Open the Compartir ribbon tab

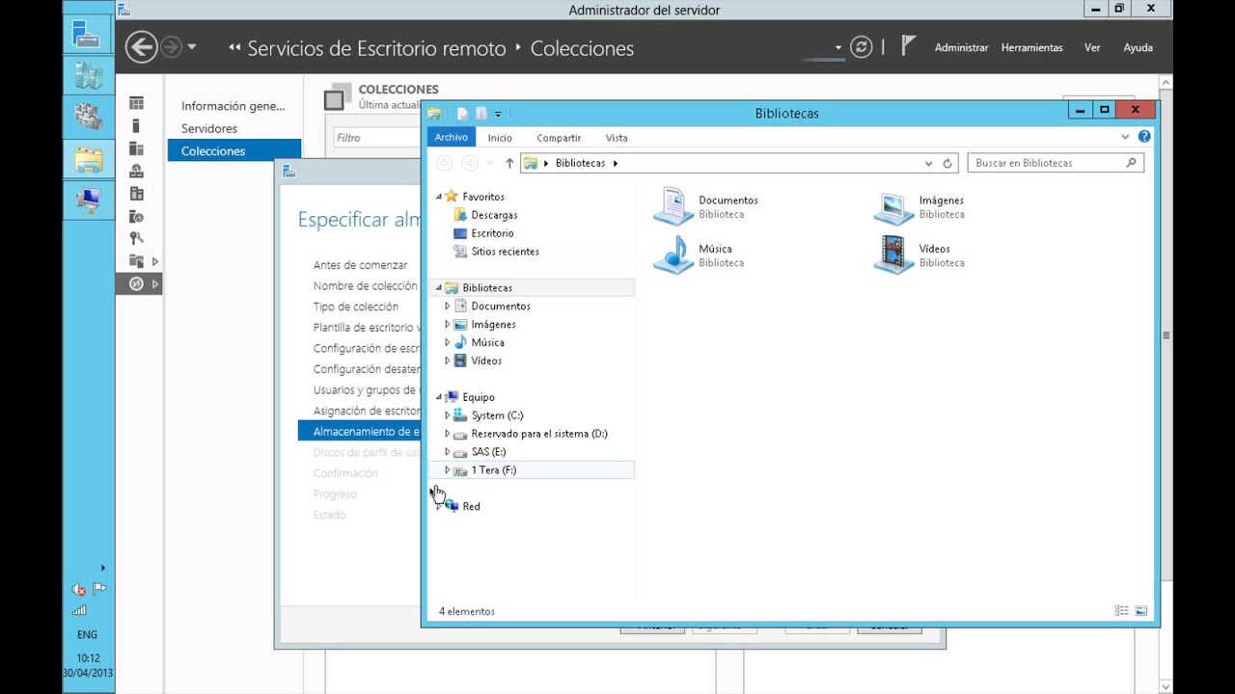click(559, 138)
